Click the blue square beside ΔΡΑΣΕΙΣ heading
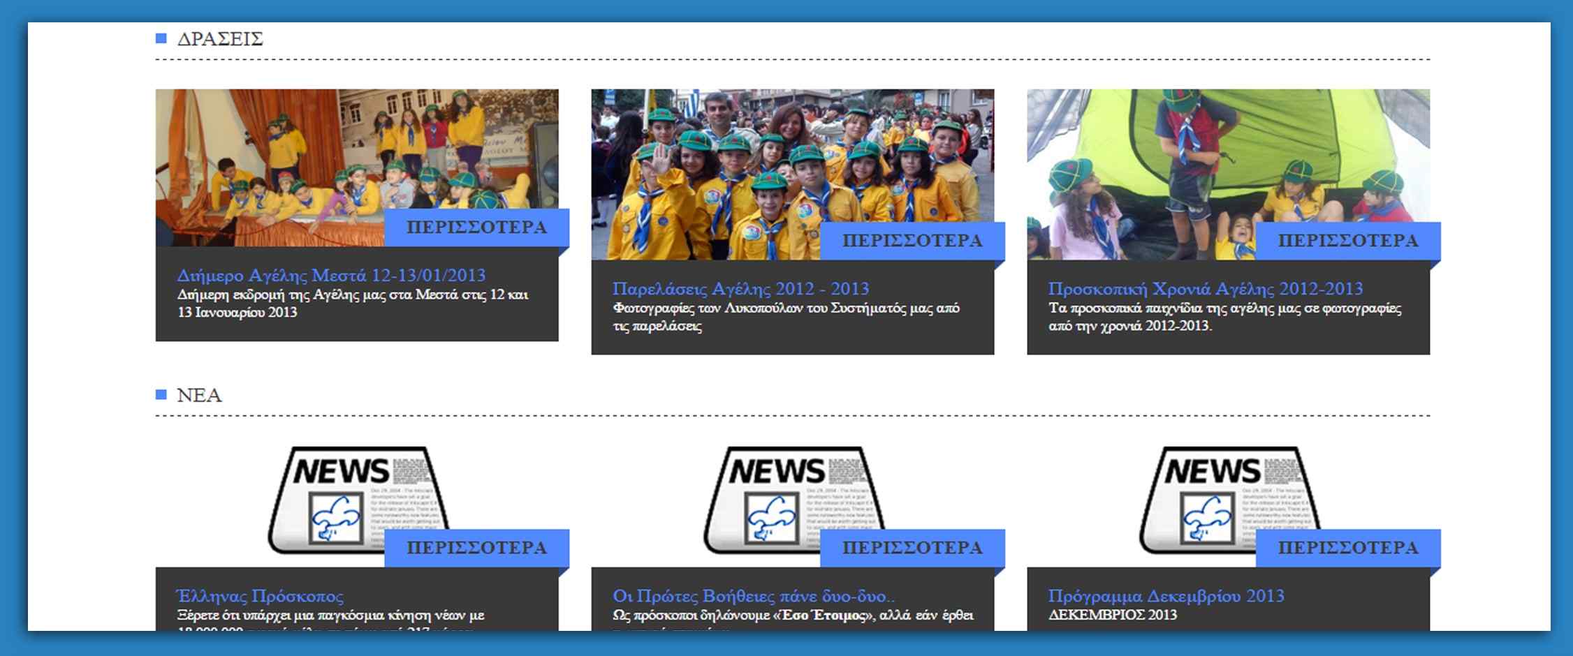This screenshot has height=656, width=1573. (x=161, y=38)
